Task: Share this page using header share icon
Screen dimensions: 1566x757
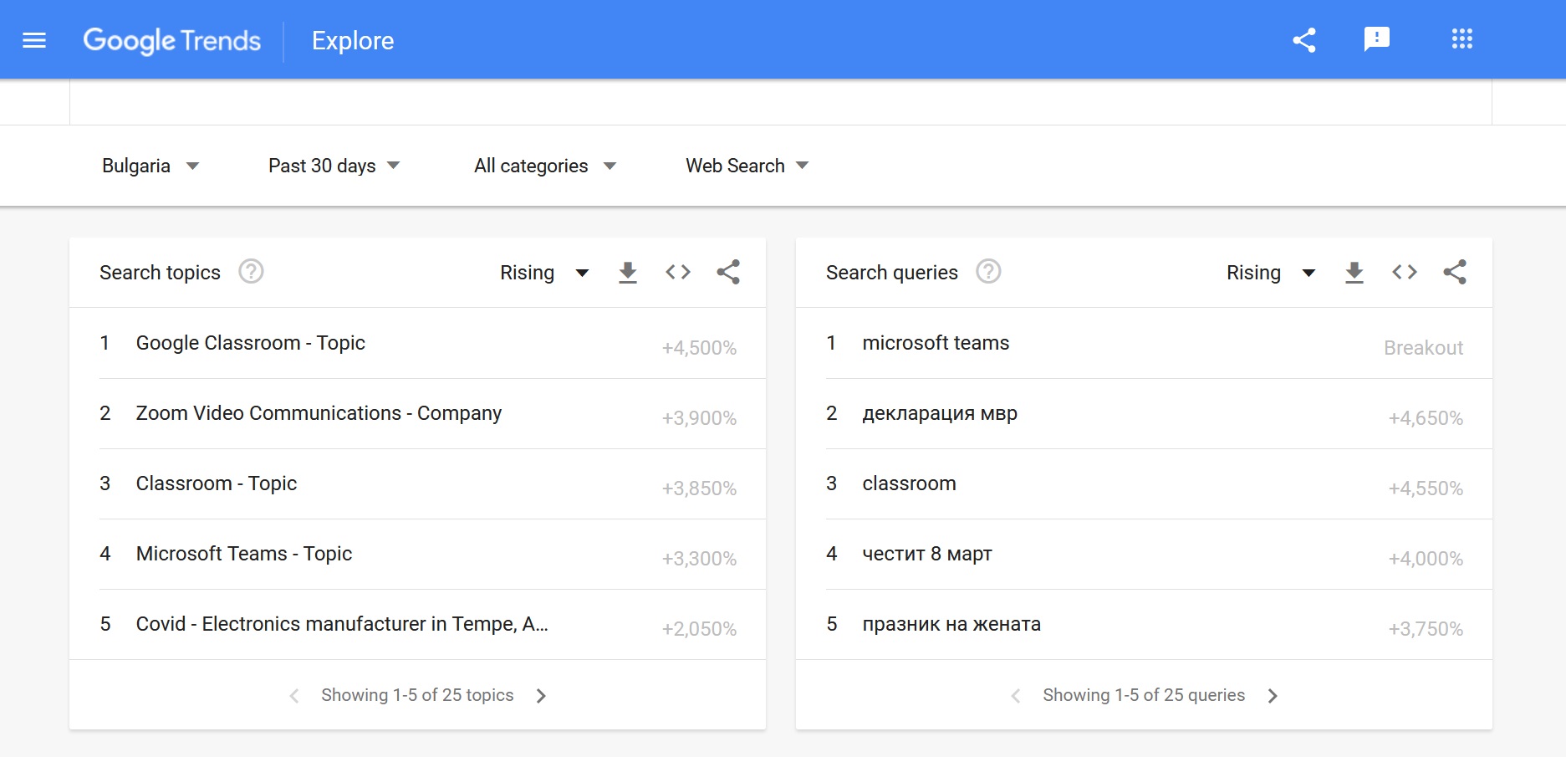Action: 1304,40
